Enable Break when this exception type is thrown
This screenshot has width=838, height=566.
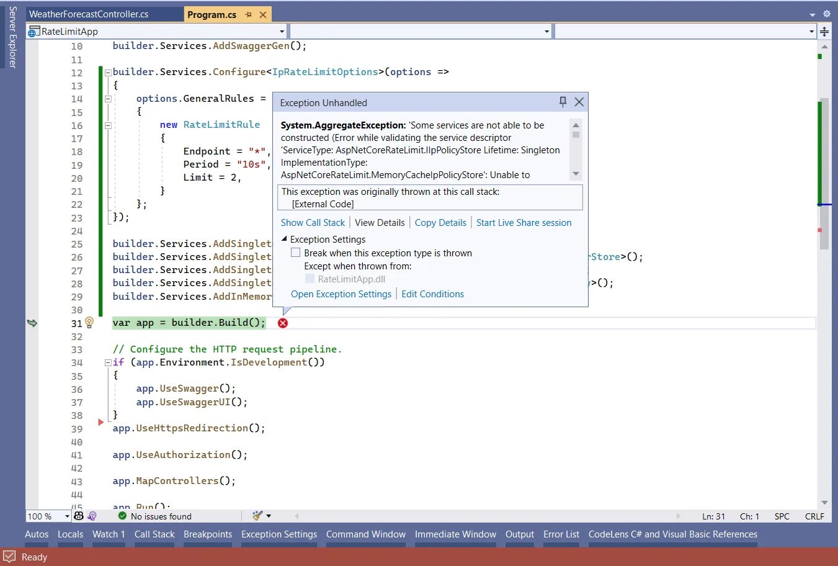click(296, 253)
